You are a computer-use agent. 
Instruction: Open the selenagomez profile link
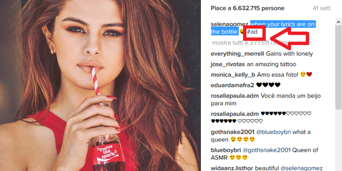pos(230,24)
